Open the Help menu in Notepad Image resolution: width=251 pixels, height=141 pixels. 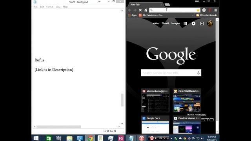click(65, 7)
